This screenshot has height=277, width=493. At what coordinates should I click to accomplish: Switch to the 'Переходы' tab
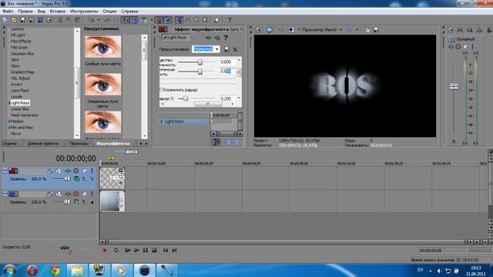click(79, 144)
